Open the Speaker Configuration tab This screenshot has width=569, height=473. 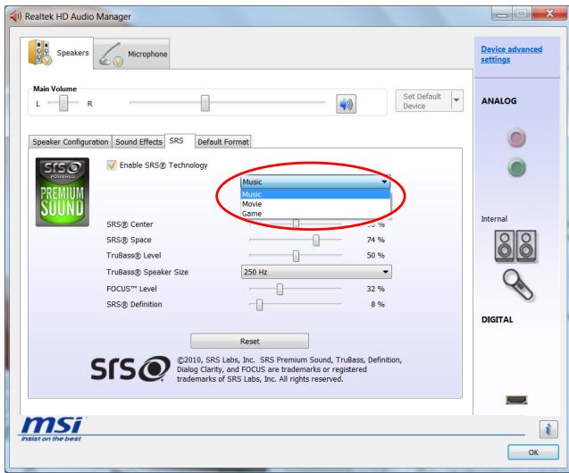71,141
